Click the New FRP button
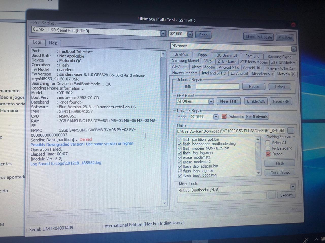 (x=229, y=101)
